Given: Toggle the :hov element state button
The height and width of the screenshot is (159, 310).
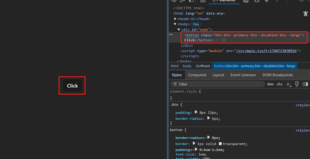Looking at the screenshot, I should [x=270, y=84].
